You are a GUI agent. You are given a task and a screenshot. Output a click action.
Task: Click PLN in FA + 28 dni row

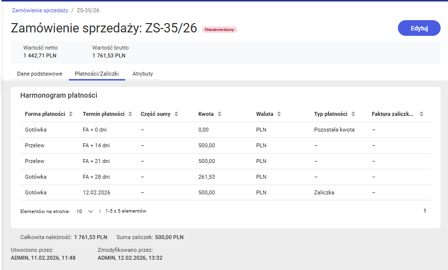point(261,177)
